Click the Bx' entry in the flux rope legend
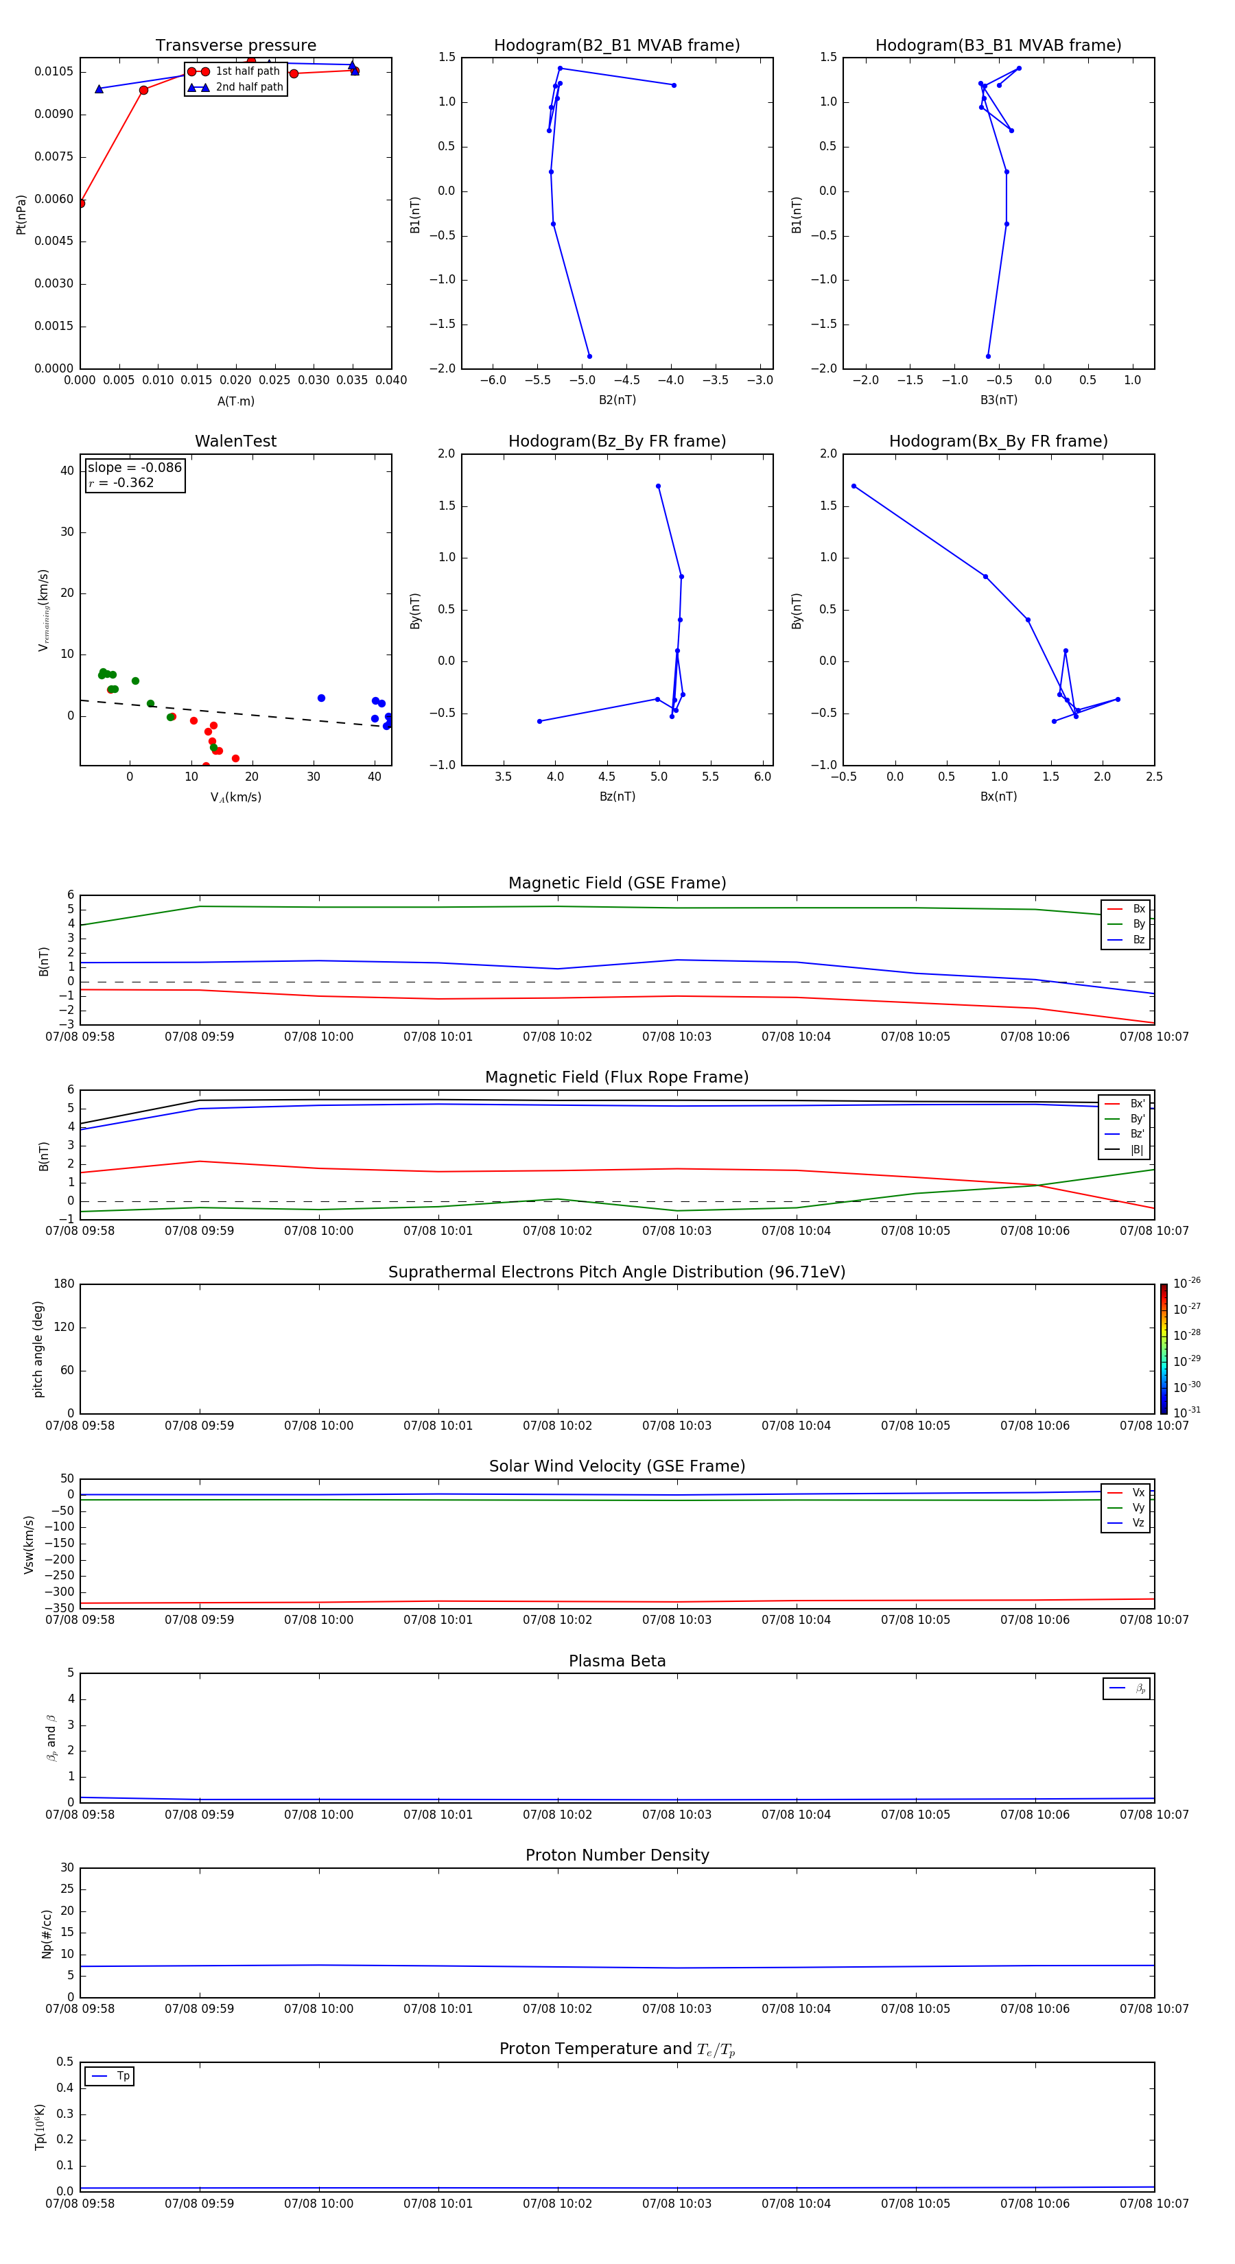Viewport: 1235px width, 2264px height. click(1125, 1104)
